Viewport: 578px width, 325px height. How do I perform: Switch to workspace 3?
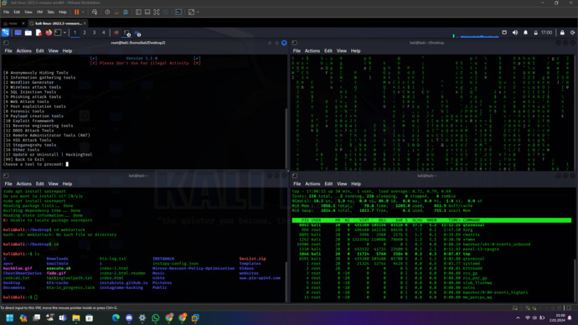click(94, 33)
